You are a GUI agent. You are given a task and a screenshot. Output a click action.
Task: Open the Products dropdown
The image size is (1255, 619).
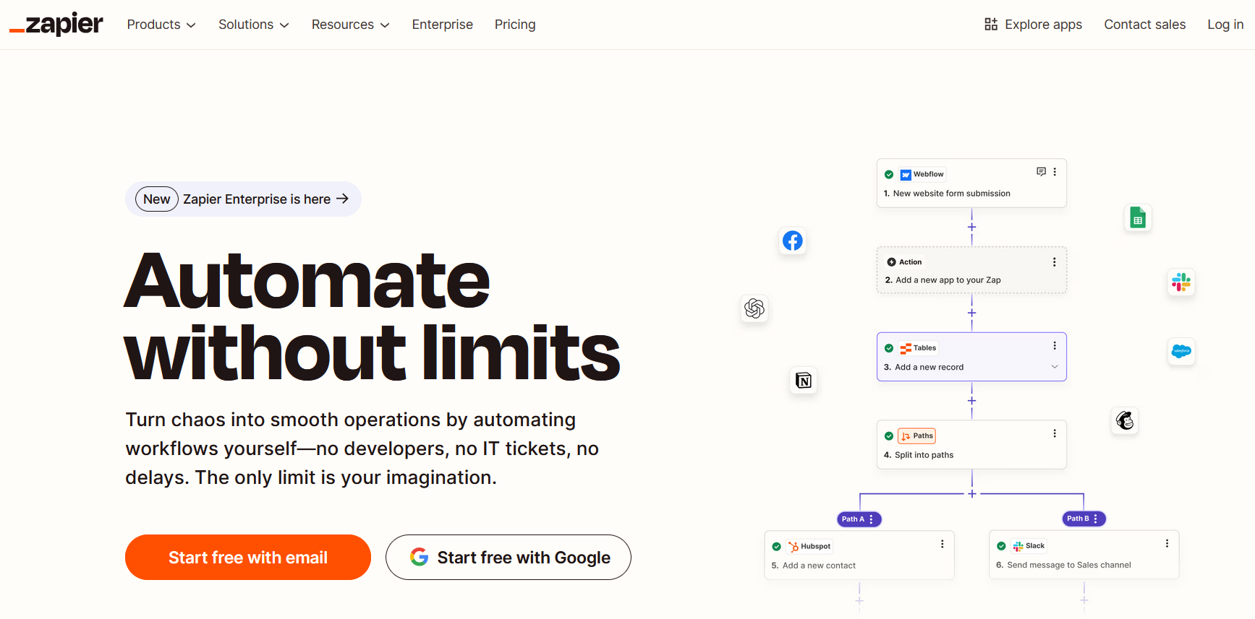pyautogui.click(x=160, y=24)
